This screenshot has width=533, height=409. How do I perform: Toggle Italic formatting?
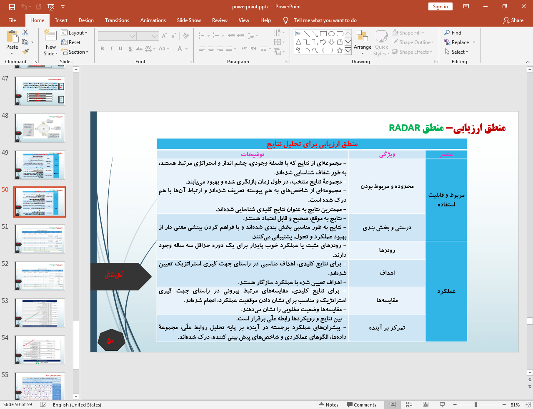coord(111,49)
